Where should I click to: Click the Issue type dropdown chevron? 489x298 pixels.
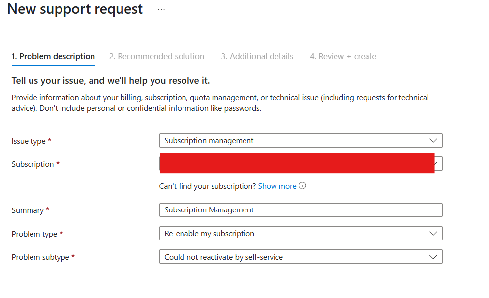(433, 140)
